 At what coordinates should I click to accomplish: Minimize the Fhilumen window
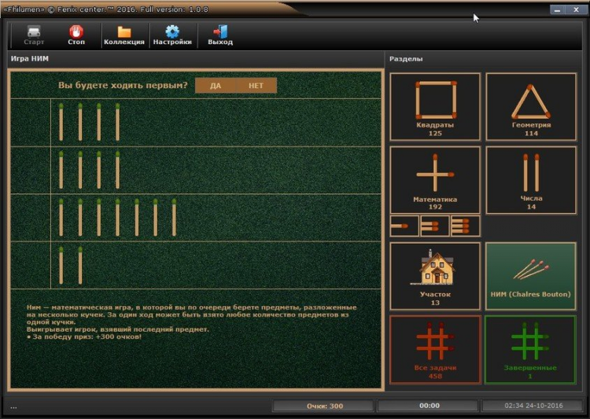coord(557,10)
